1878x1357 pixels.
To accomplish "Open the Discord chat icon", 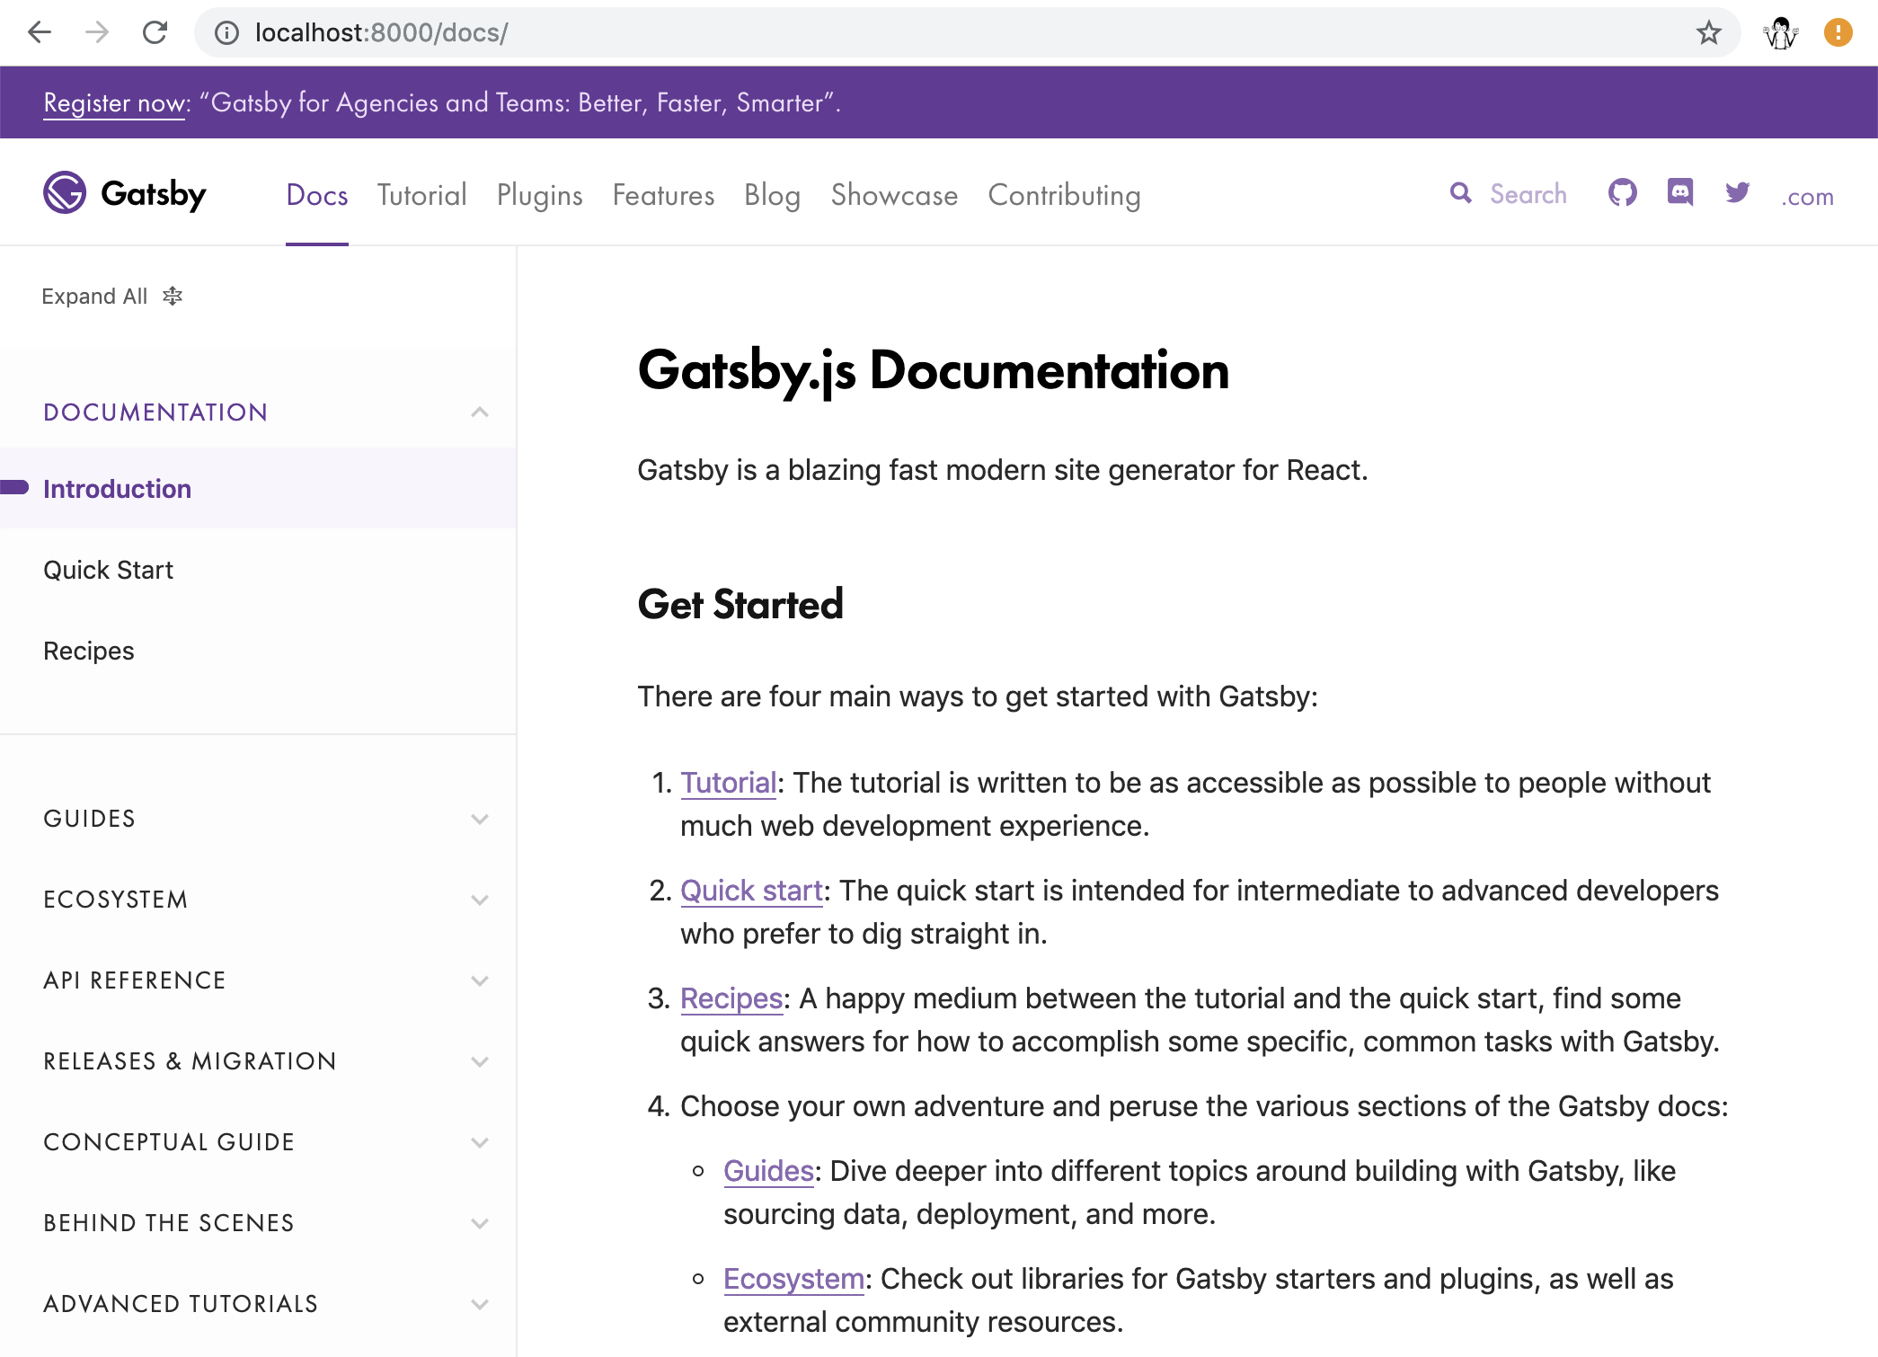I will pos(1679,193).
